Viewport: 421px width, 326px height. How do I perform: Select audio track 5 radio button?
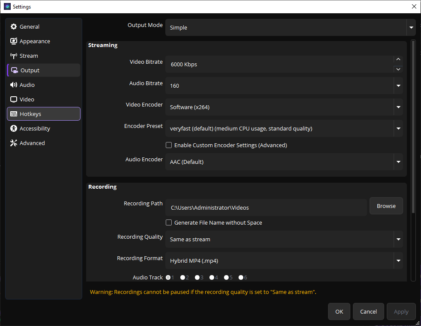tap(226, 277)
